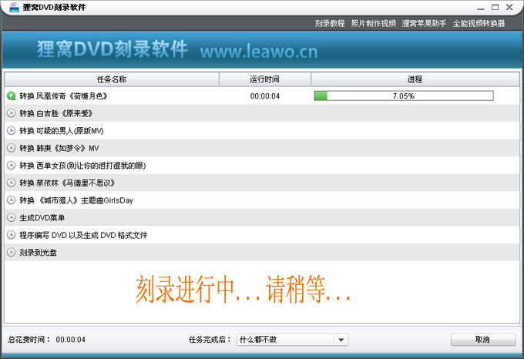This screenshot has height=359, width=524.
Task: Click the 00:00:04 running time cell
Action: coord(264,96)
